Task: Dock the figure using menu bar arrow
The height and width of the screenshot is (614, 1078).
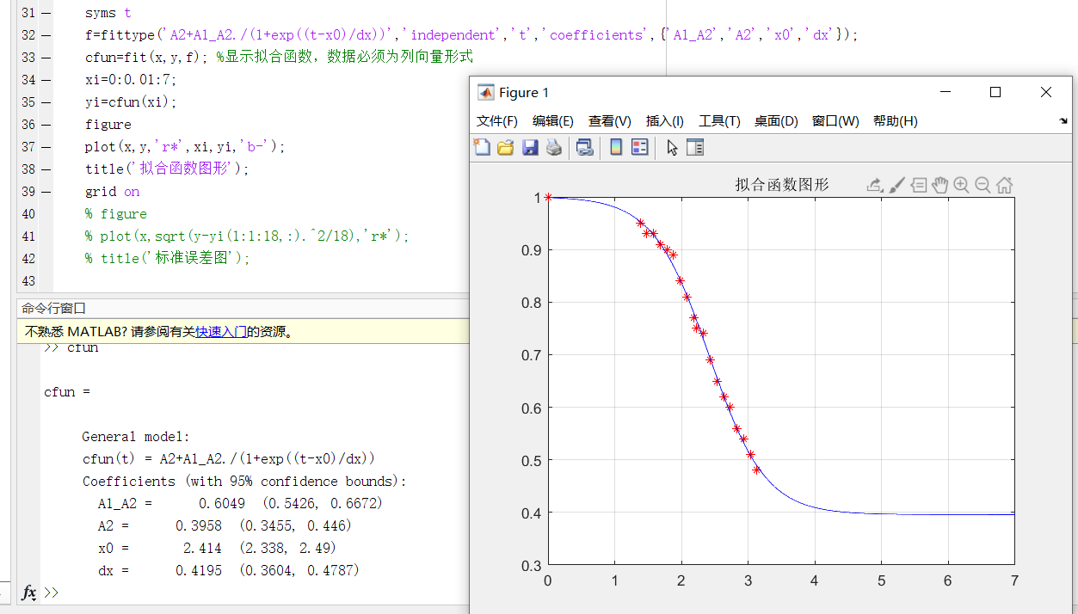Action: pos(1063,122)
